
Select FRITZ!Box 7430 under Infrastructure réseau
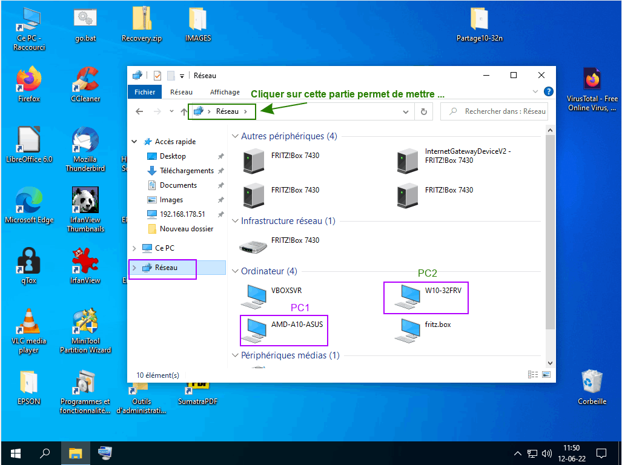coord(280,246)
